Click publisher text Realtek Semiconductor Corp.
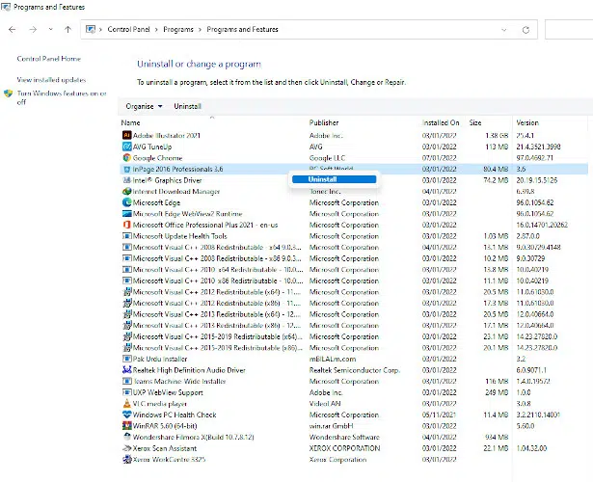 [x=355, y=370]
